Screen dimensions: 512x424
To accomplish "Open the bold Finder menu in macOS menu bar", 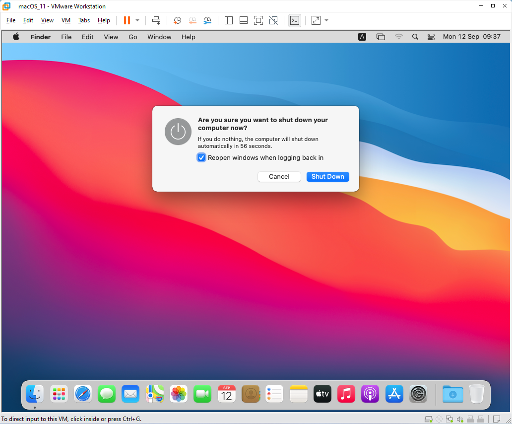I will click(41, 37).
